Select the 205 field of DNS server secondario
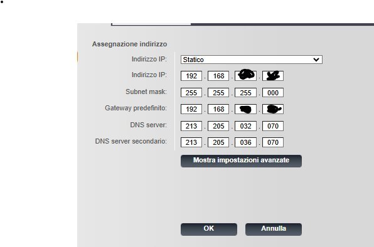374x247 pixels. coord(218,142)
